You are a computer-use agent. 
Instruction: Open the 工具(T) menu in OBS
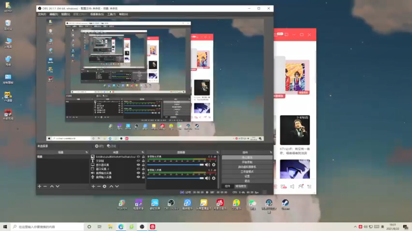coord(111,14)
